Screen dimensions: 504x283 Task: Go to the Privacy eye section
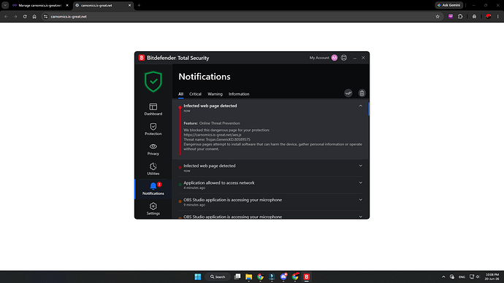pyautogui.click(x=153, y=150)
